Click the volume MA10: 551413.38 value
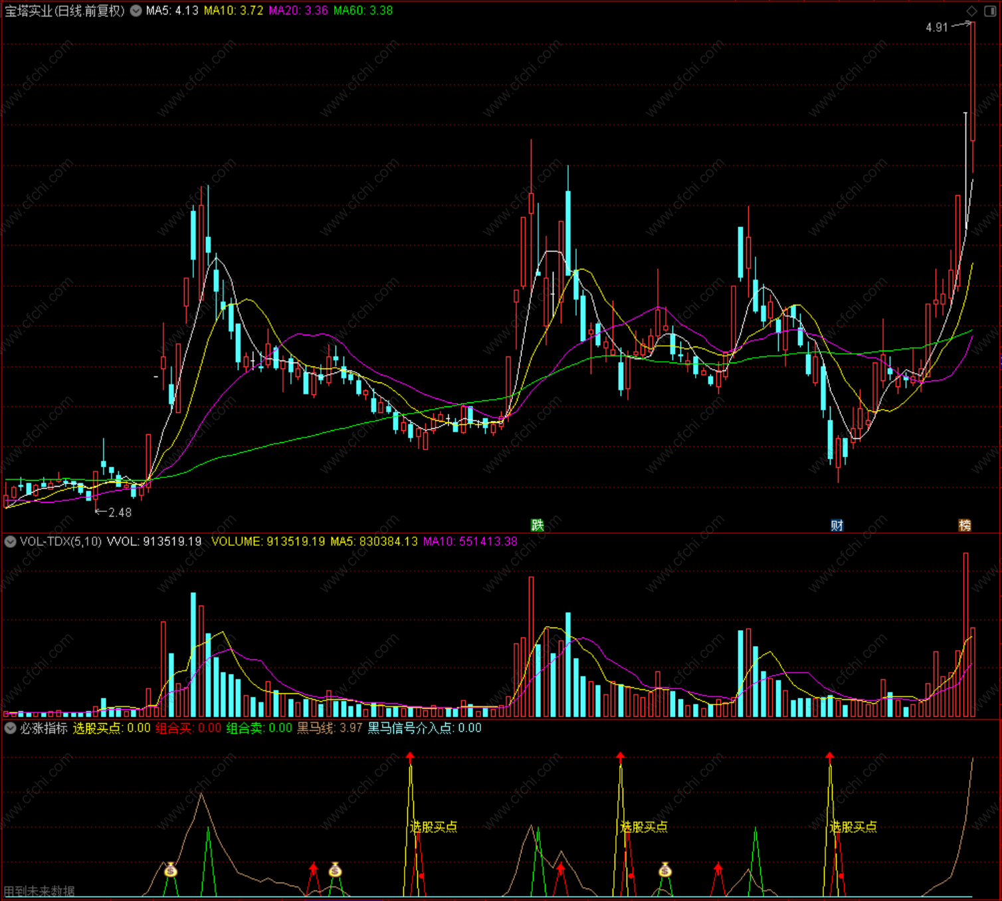The image size is (1002, 901). coord(470,542)
